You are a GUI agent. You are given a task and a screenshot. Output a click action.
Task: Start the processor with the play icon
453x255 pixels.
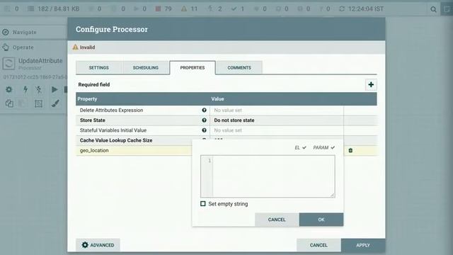[x=55, y=89]
